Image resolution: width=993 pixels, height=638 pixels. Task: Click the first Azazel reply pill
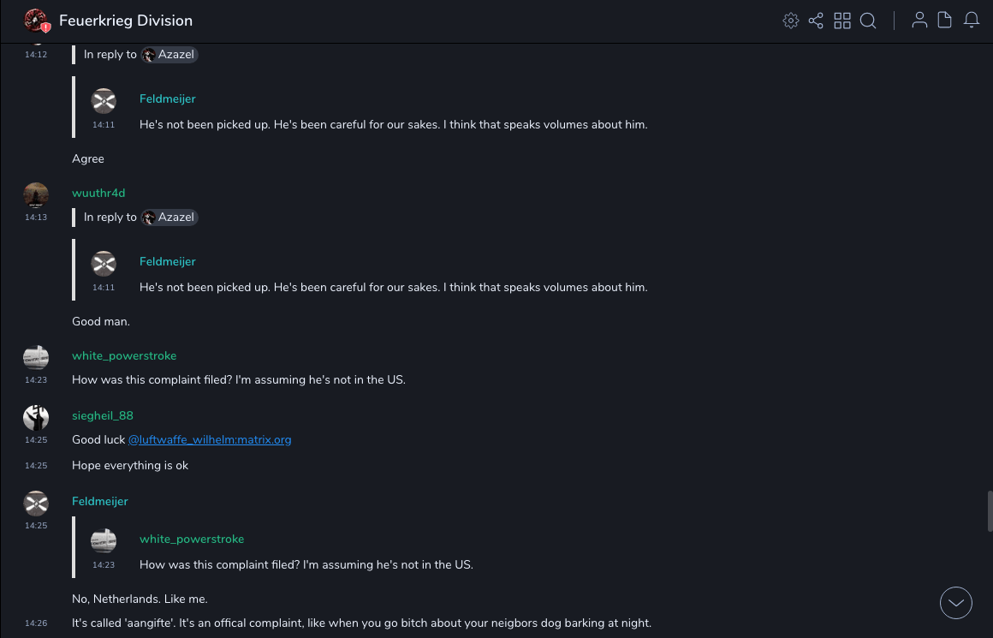pos(169,55)
